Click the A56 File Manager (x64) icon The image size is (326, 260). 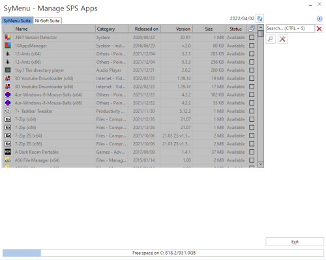pyautogui.click(x=8, y=160)
